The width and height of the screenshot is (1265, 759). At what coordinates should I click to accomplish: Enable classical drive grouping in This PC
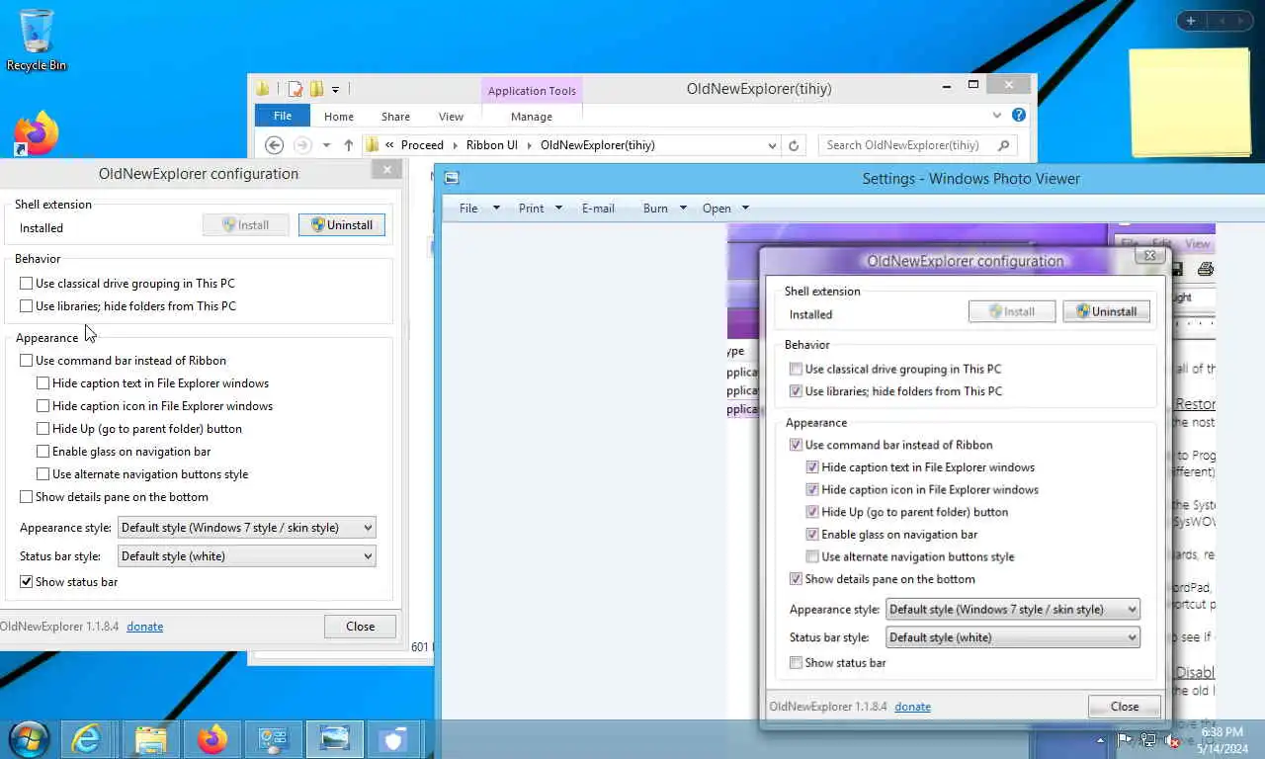point(27,284)
